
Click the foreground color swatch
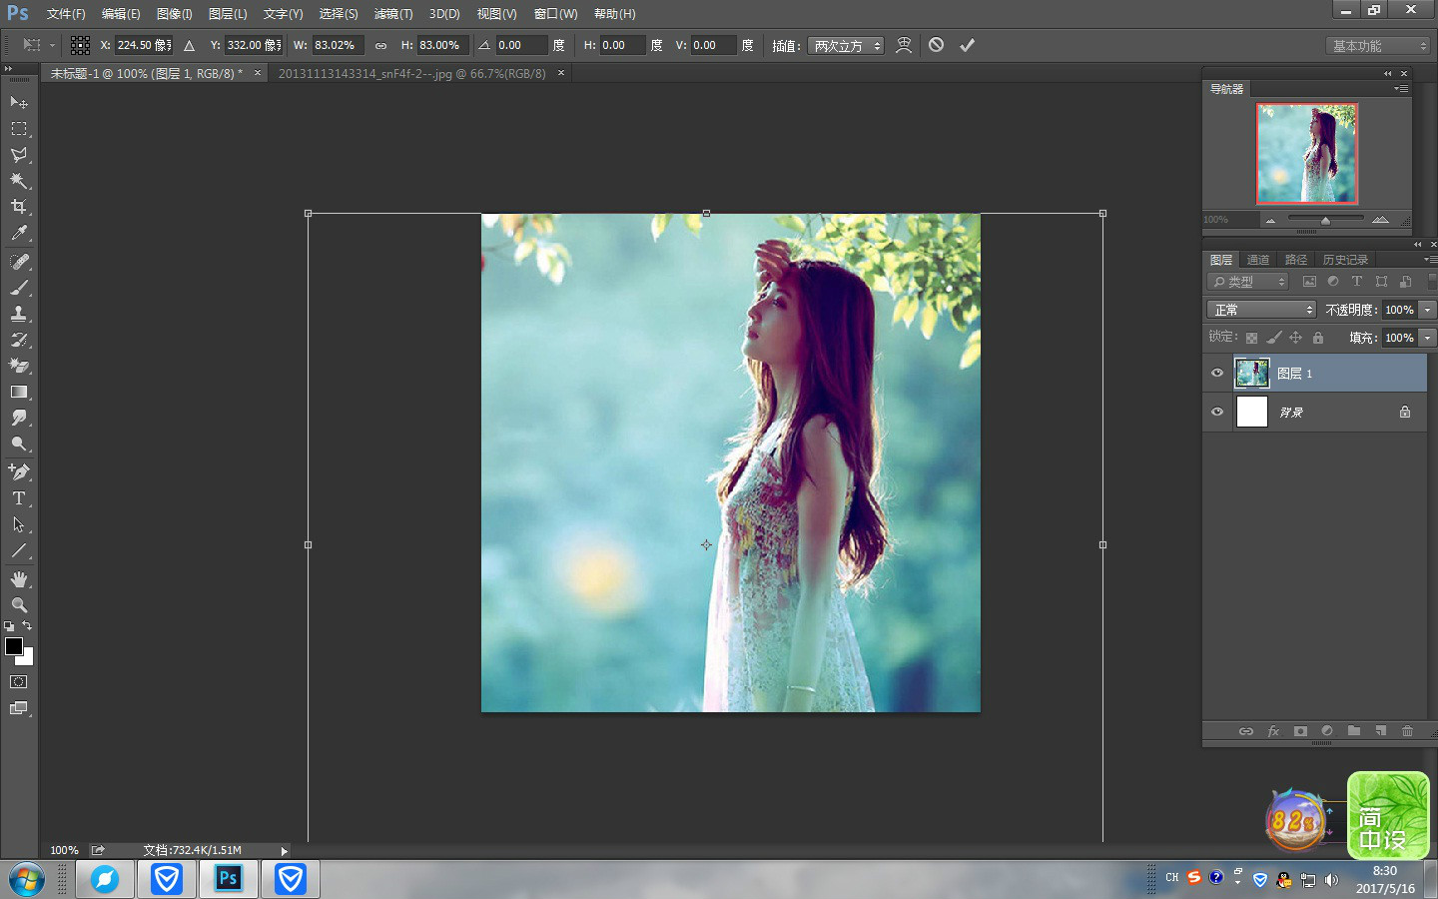14,646
